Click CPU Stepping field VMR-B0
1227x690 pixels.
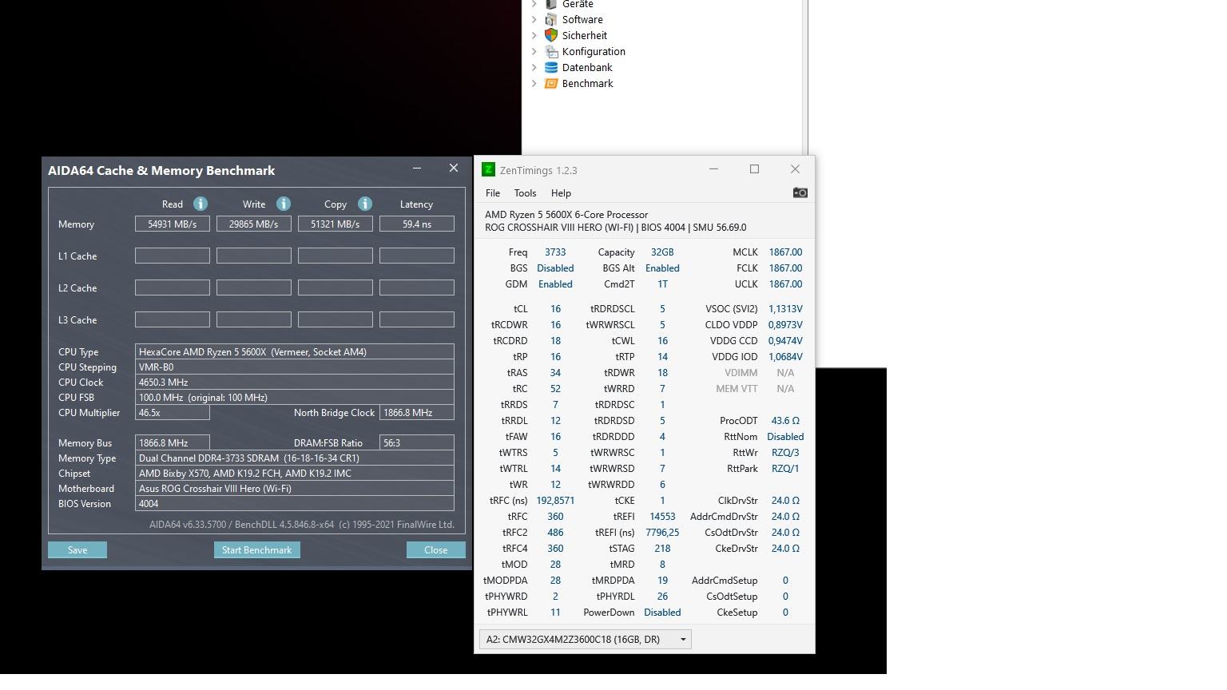pos(295,367)
